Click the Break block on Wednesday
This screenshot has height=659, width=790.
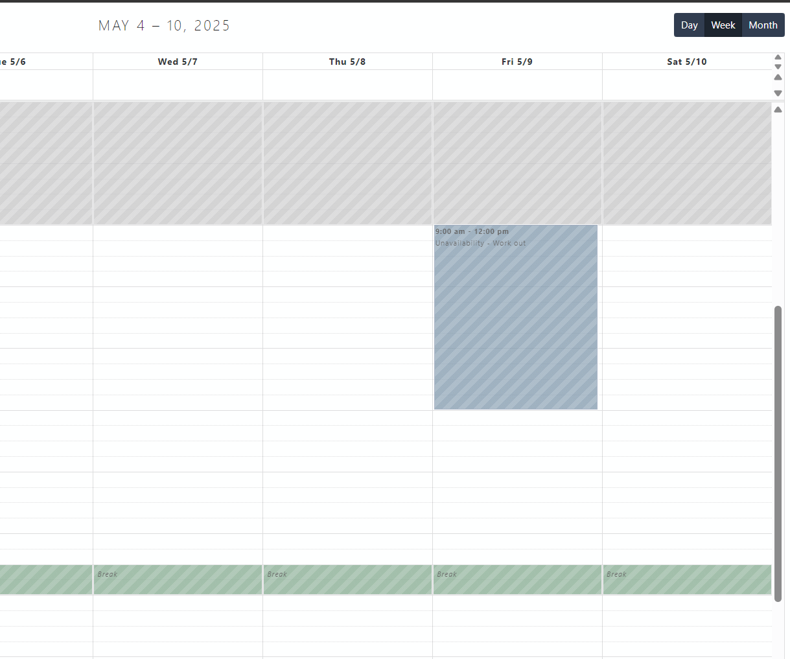(178, 579)
